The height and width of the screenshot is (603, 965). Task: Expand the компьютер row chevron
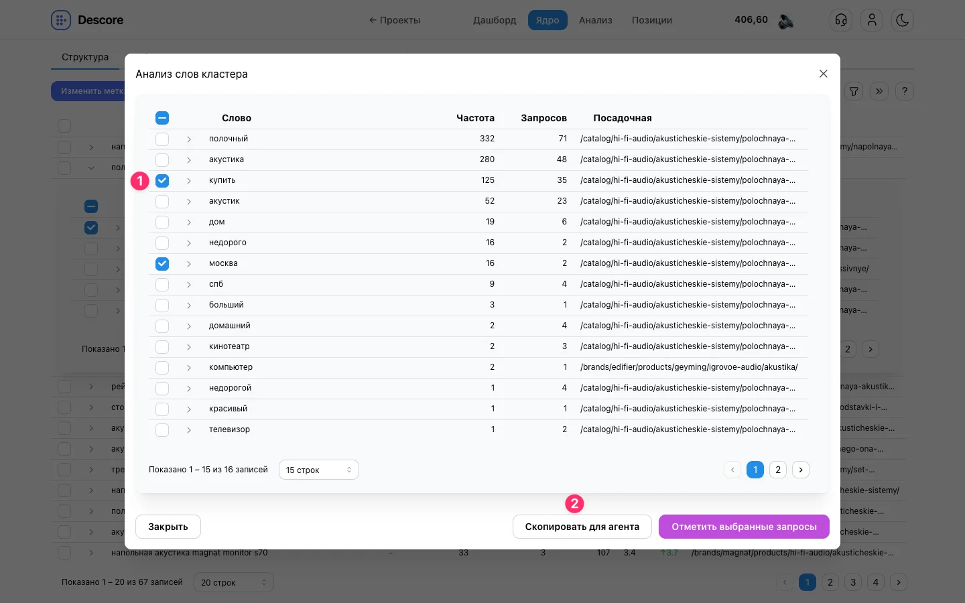(189, 368)
